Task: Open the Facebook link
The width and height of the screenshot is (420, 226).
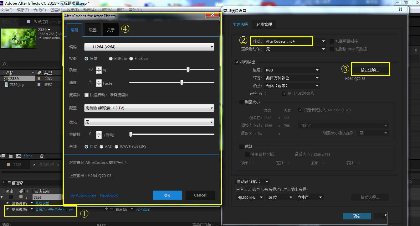Action: [x=109, y=195]
